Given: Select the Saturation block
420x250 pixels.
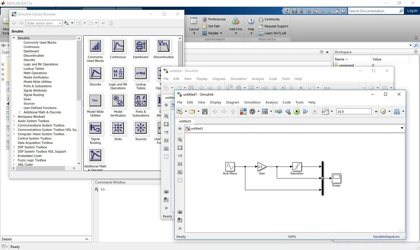Looking at the screenshot, I should (x=297, y=167).
